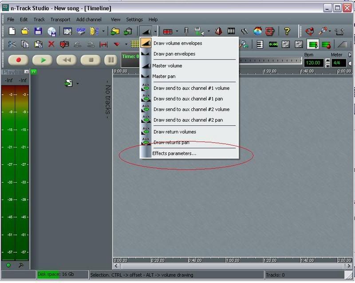Click the window list icon left of DSP
Screen dimensions: 355x283
[x=67, y=31]
